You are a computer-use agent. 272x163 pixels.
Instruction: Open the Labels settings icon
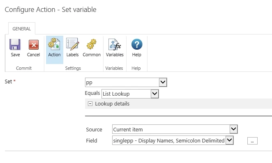coord(72,44)
